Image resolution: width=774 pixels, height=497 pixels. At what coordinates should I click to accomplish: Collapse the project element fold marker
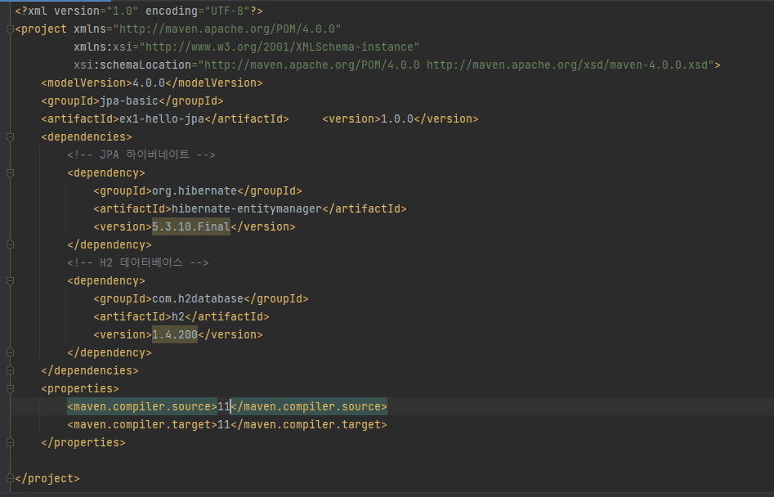10,29
